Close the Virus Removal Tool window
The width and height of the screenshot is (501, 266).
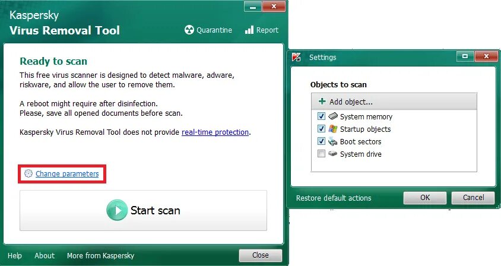(274, 7)
